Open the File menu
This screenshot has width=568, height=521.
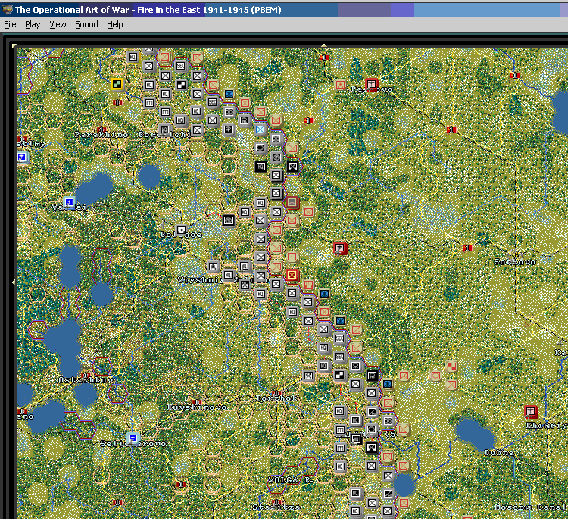(10, 24)
